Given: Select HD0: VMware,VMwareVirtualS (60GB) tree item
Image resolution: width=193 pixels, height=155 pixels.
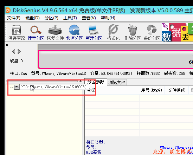Looking at the screenshot, I should tap(54, 87).
